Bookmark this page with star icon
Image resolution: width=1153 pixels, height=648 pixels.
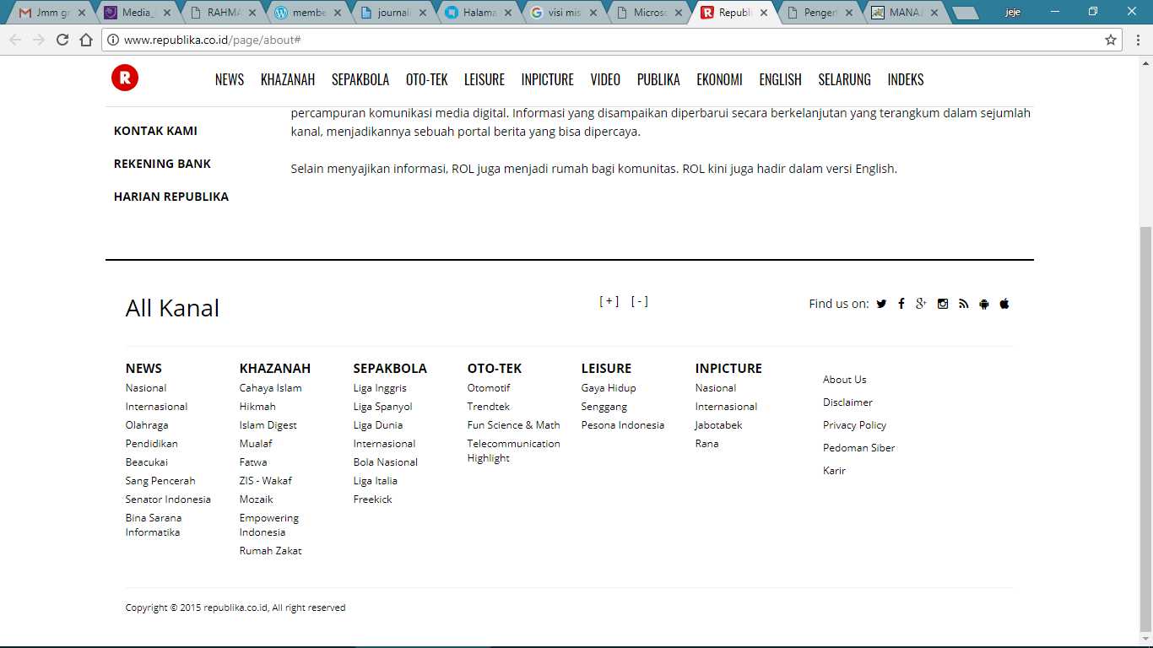tap(1111, 40)
